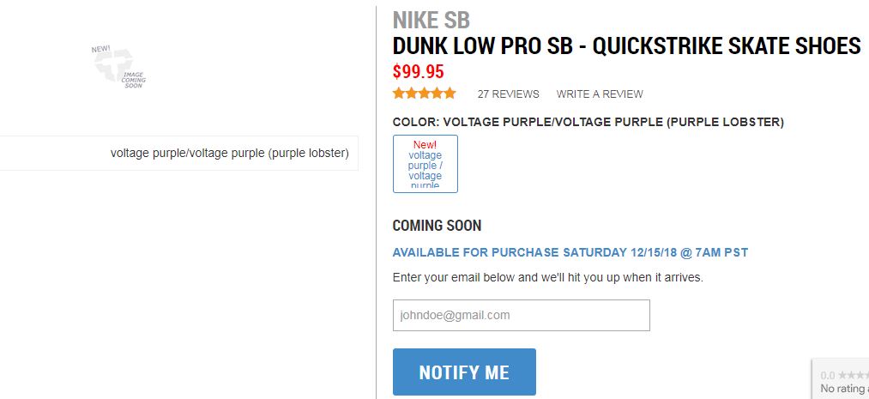Select the voltage purple color swatch

tap(425, 164)
